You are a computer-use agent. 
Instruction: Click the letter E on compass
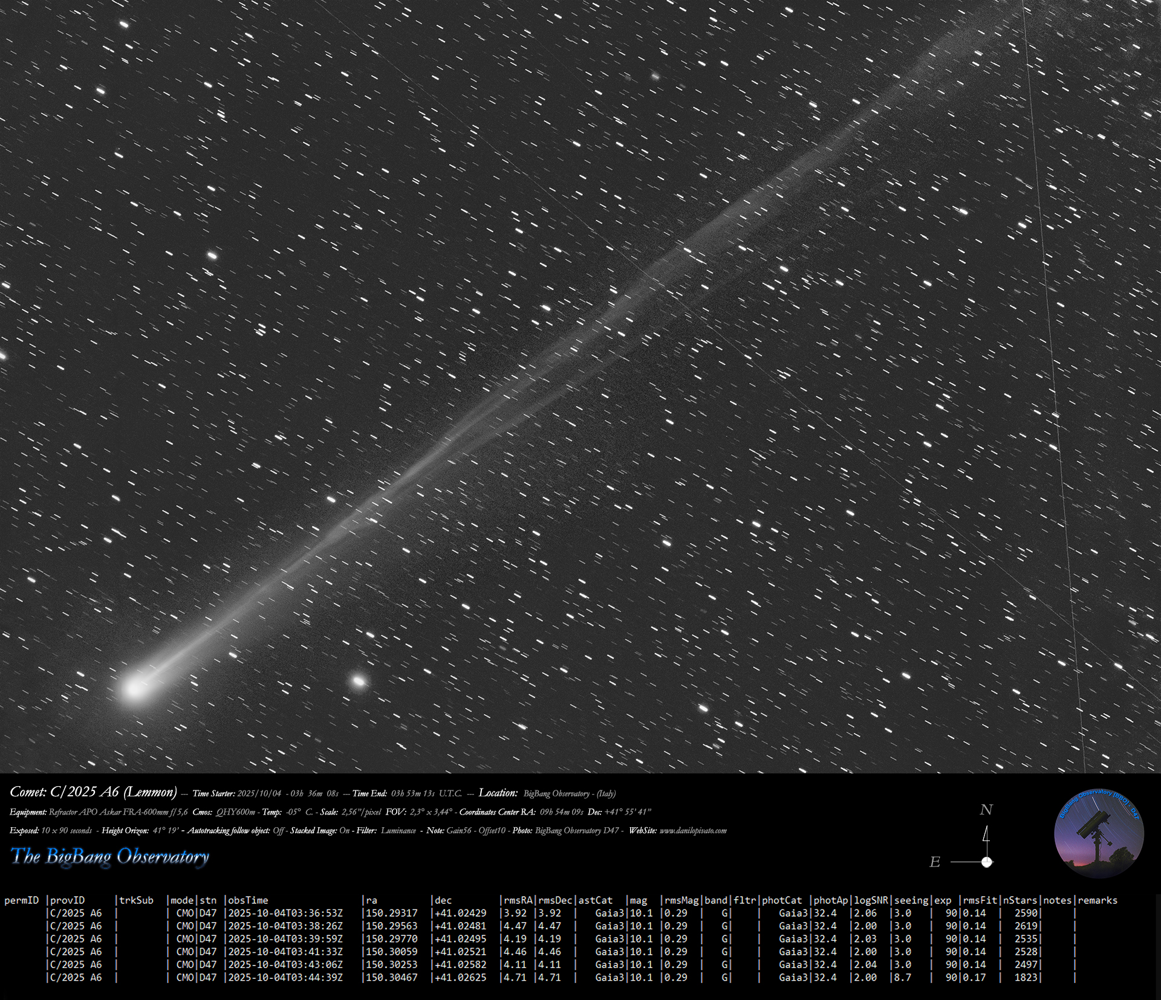(x=935, y=862)
